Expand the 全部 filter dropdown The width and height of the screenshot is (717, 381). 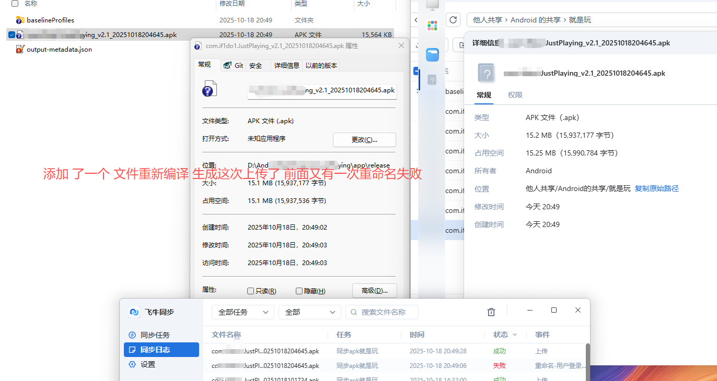point(310,312)
